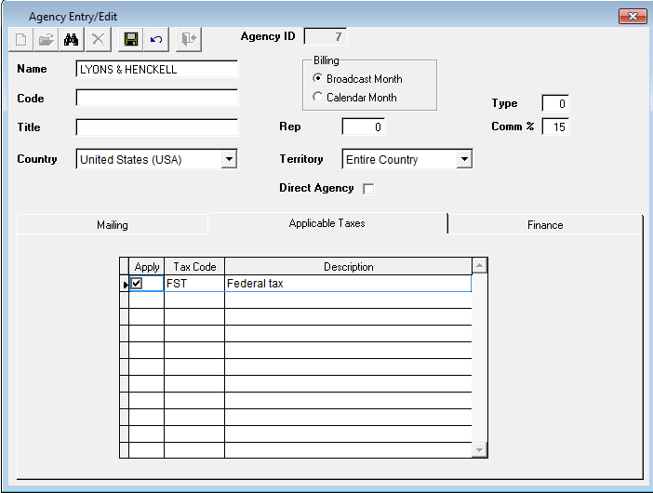Open the Finance tab
The width and height of the screenshot is (653, 493).
[x=545, y=225]
